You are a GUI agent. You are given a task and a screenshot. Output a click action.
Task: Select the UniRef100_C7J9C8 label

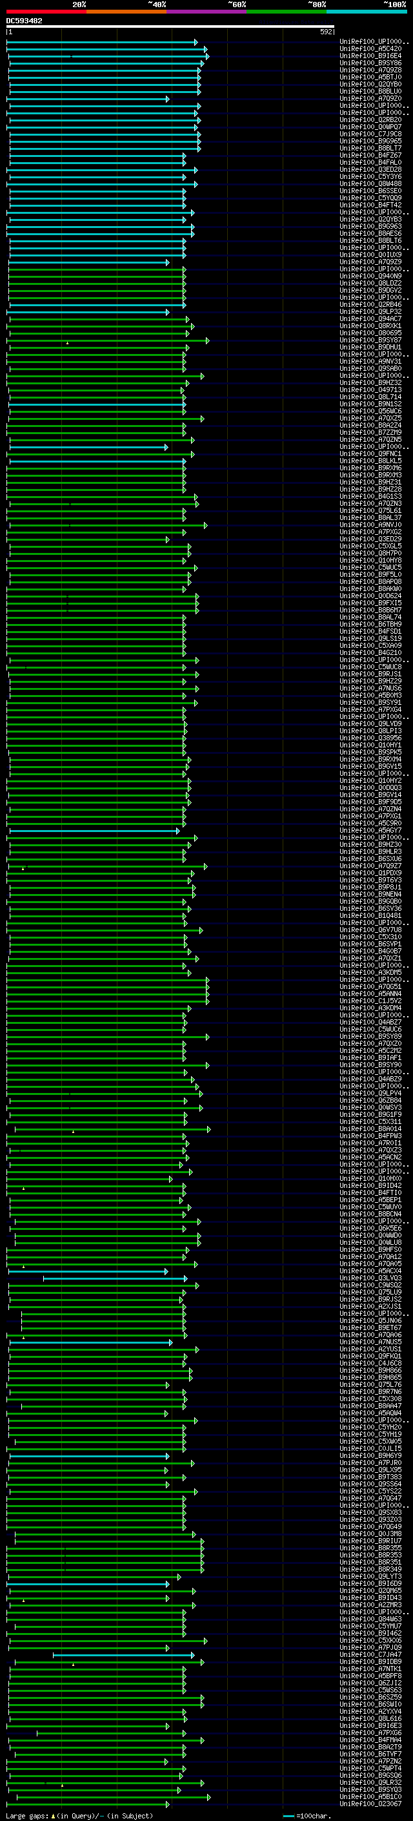[370, 134]
